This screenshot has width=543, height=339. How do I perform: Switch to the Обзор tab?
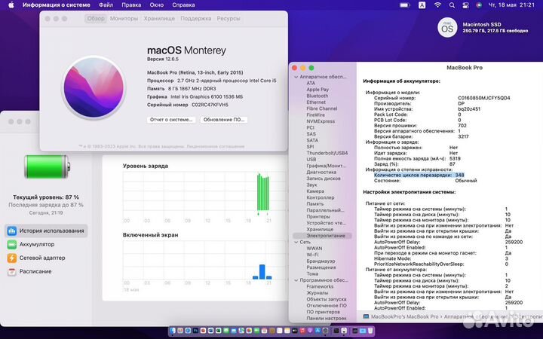[96, 18]
